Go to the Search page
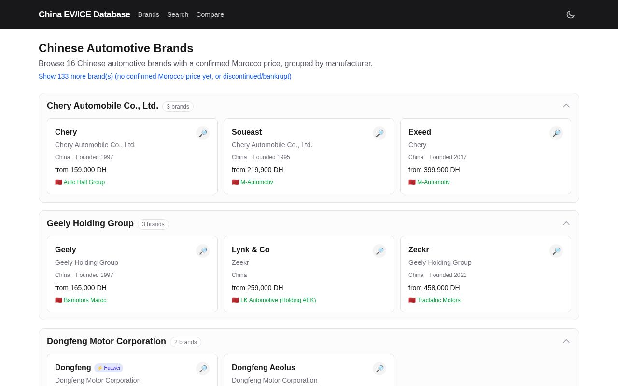The image size is (618, 386). pyautogui.click(x=178, y=14)
